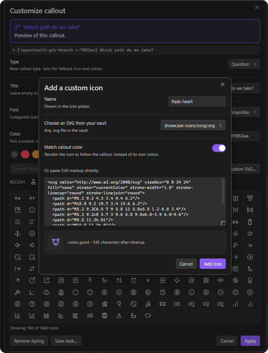Select the circled right arrow icon
268x353 pixels.
point(250,257)
